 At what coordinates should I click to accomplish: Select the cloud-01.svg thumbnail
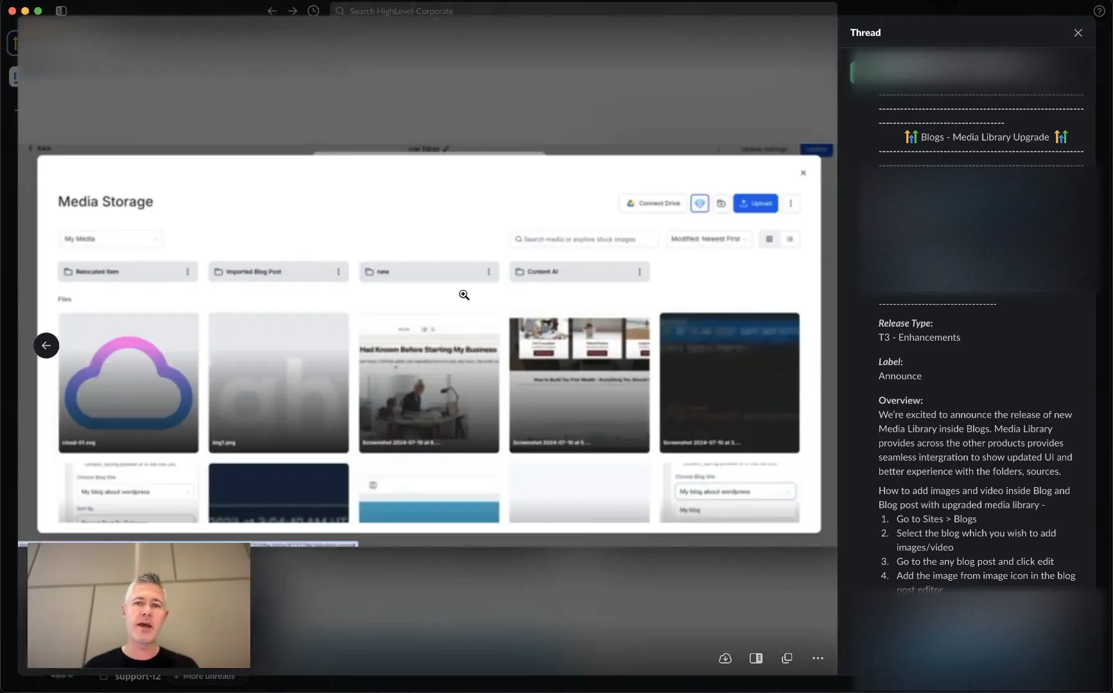click(128, 382)
